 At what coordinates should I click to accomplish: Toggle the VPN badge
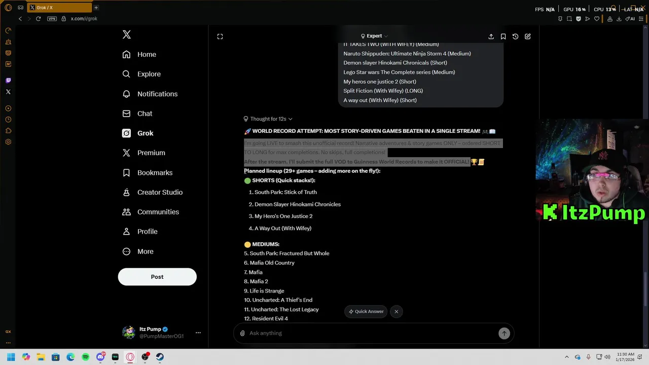pos(52,19)
